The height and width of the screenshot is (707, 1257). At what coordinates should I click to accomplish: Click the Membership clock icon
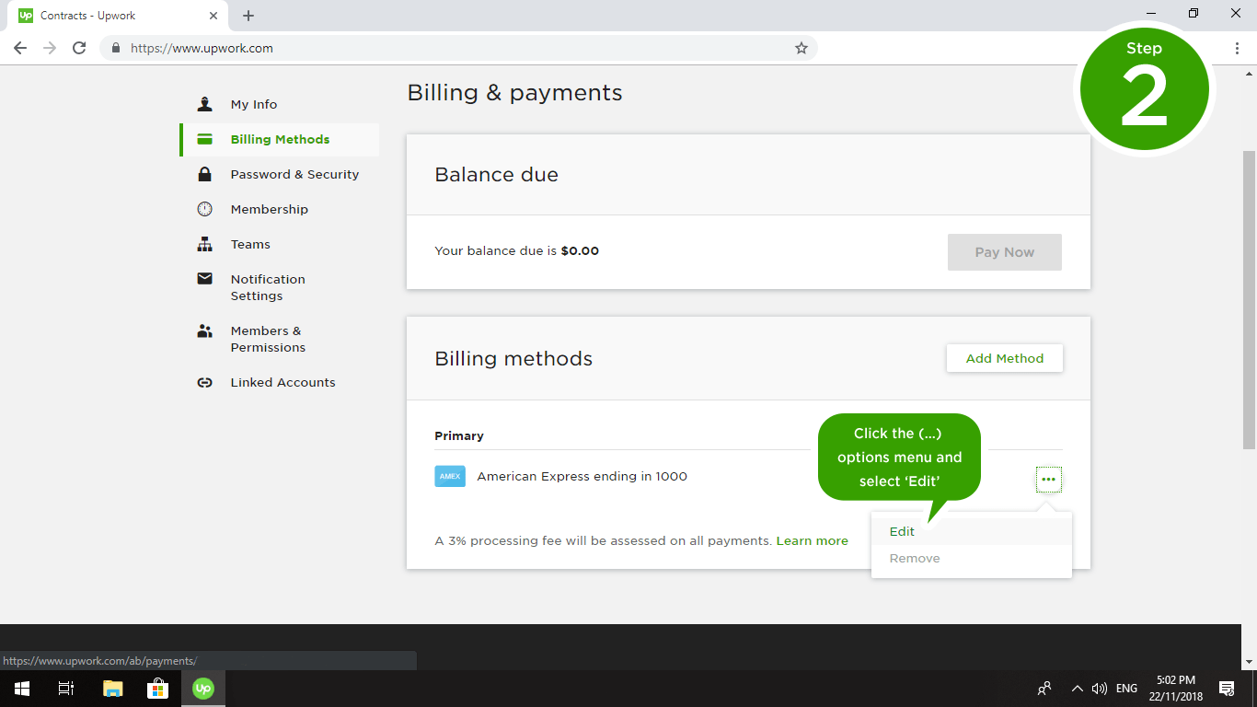pyautogui.click(x=204, y=209)
